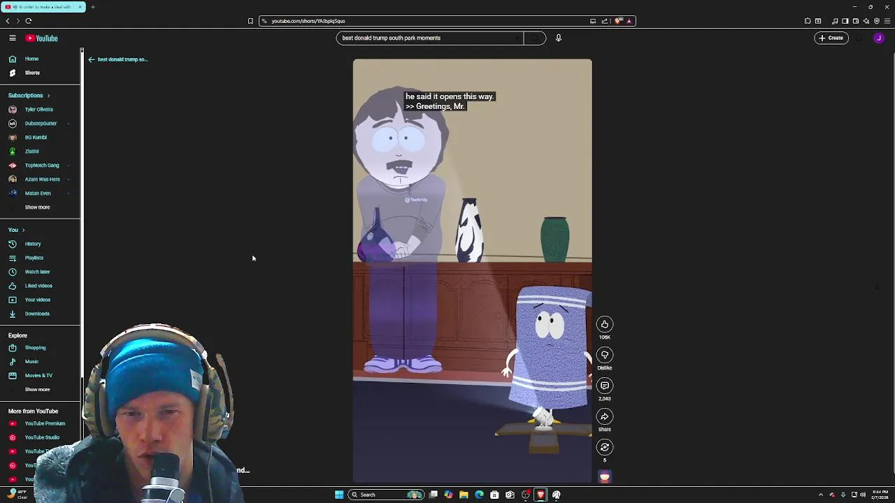
Task: Show more Explore items
Action: 37,390
